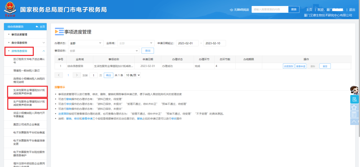Open the calculator icon on right sidebar
This screenshot has height=167, width=360.
[354, 115]
